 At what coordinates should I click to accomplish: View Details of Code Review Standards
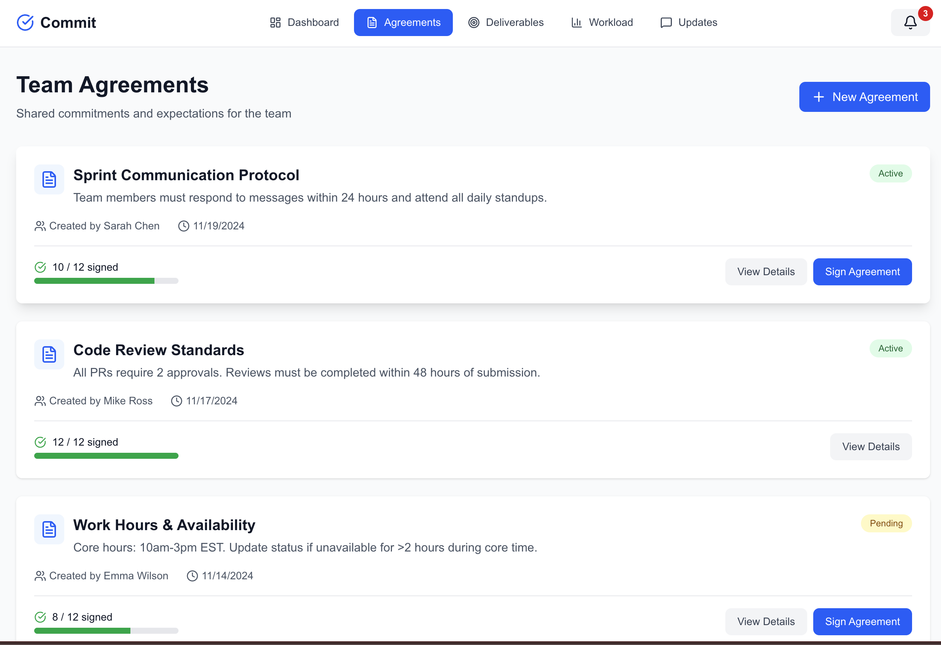[871, 446]
